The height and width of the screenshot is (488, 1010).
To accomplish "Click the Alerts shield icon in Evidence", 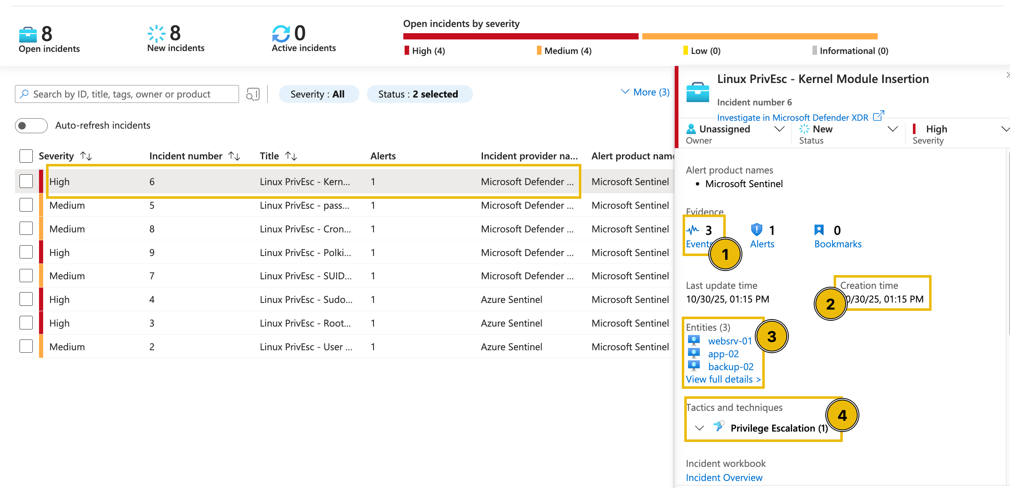I will point(756,230).
